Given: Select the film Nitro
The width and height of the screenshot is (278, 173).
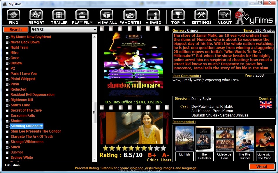Looking at the screenshot, I should [x=14, y=53].
